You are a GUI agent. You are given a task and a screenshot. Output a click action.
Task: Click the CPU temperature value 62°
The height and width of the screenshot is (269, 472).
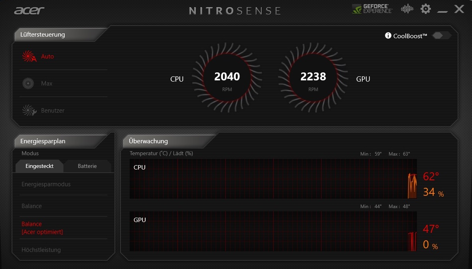pos(431,177)
